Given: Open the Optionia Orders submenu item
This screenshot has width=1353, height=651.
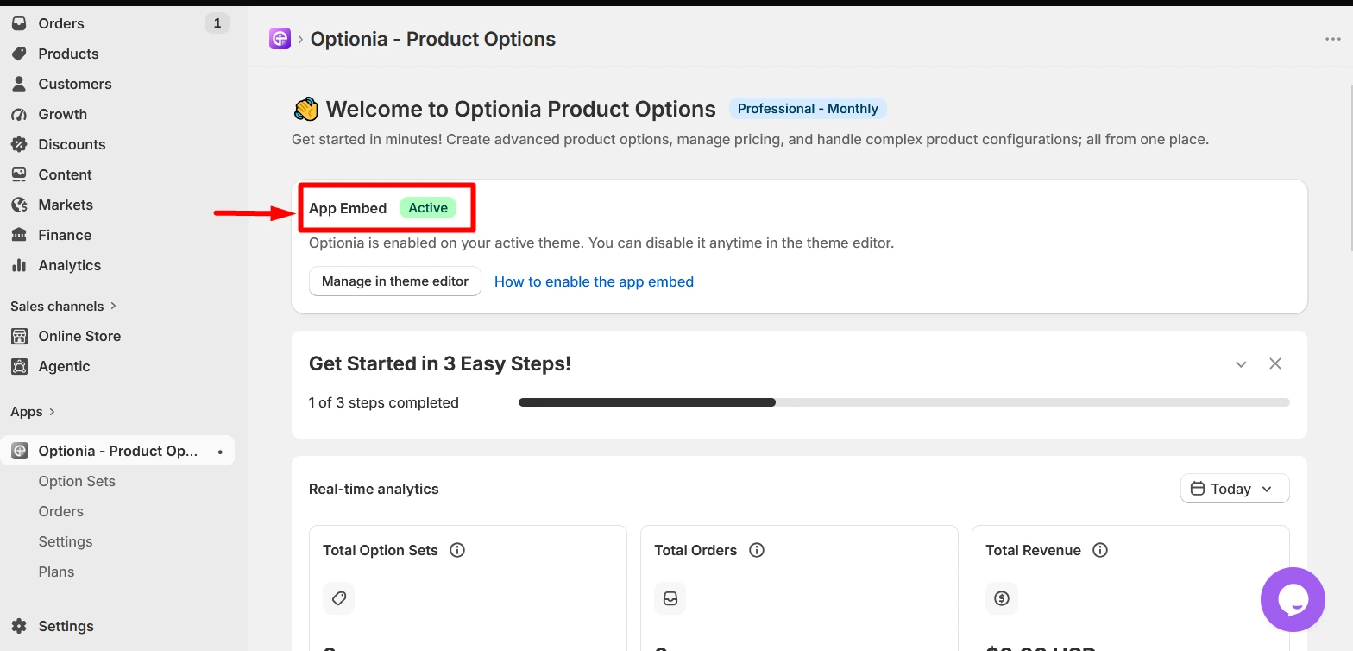Looking at the screenshot, I should [60, 511].
